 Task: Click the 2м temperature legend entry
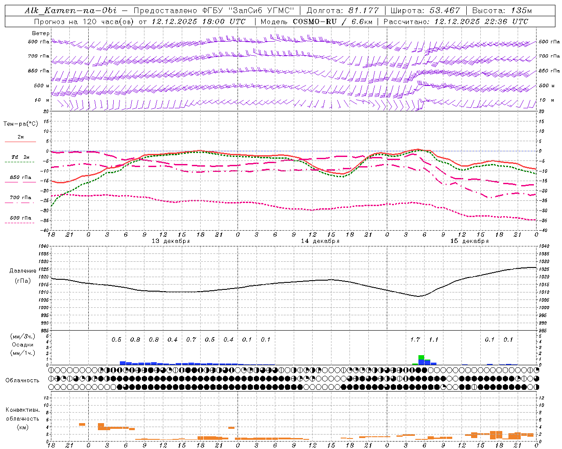point(21,137)
